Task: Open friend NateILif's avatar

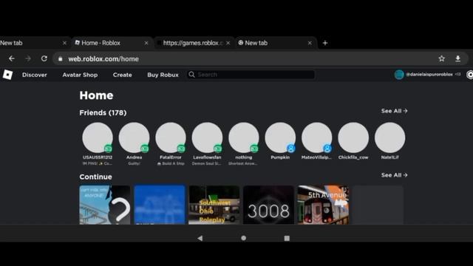Action: click(x=389, y=137)
